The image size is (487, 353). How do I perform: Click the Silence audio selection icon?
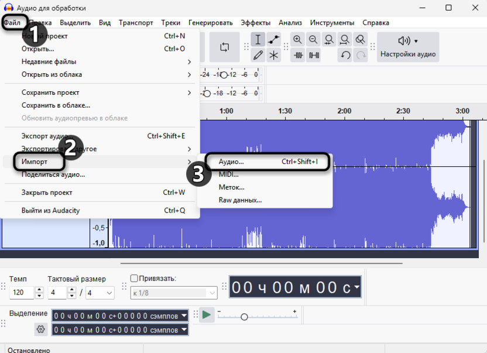pos(314,55)
